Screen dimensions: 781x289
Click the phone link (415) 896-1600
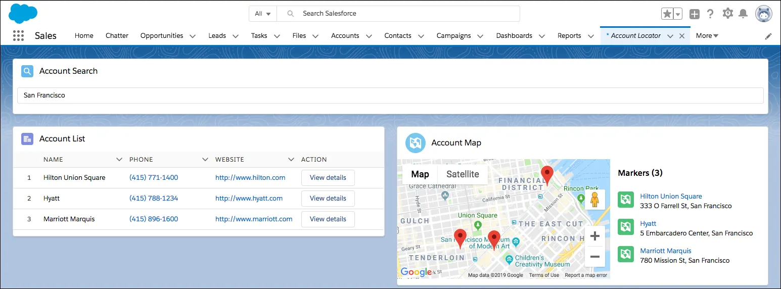pos(154,219)
